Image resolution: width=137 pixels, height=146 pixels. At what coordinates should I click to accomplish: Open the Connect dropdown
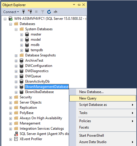pyautogui.click(x=11, y=12)
